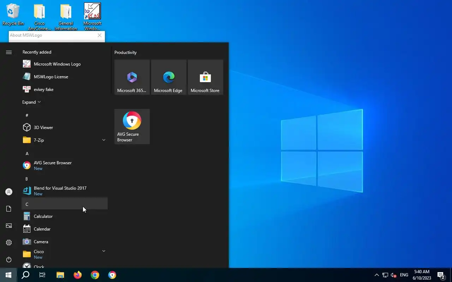Open the Power options in Start sidebar
Screen dimensions: 452x282
click(x=9, y=259)
